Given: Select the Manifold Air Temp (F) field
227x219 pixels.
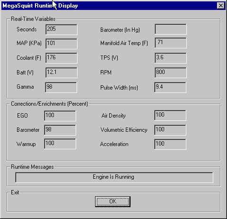Looking at the screenshot, I should coord(171,43).
